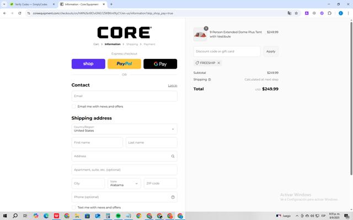The image size is (353, 220).
Task: Show hidden system tray icons
Action: (x=297, y=216)
